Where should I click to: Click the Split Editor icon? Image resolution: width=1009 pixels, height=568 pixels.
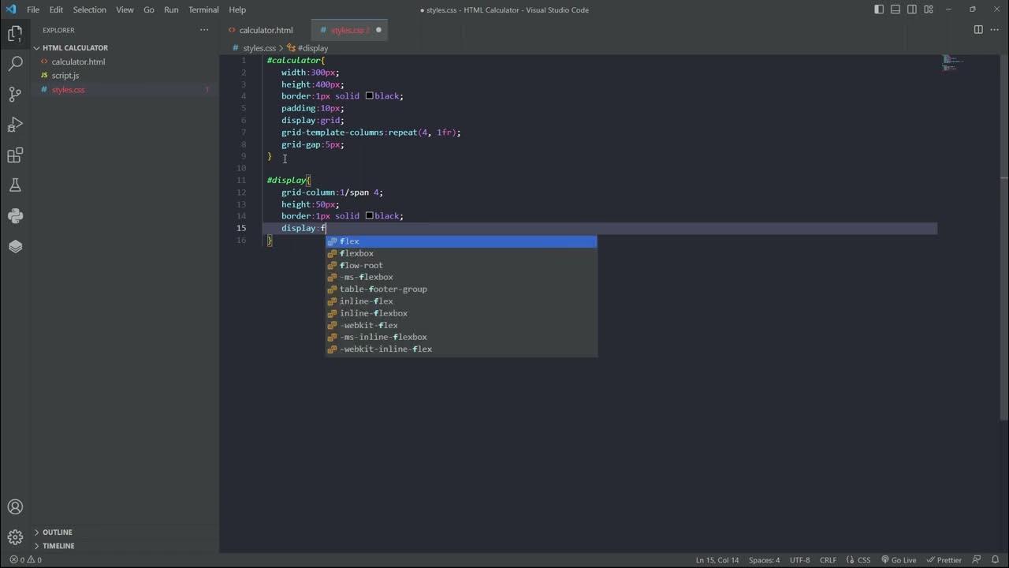coord(978,30)
